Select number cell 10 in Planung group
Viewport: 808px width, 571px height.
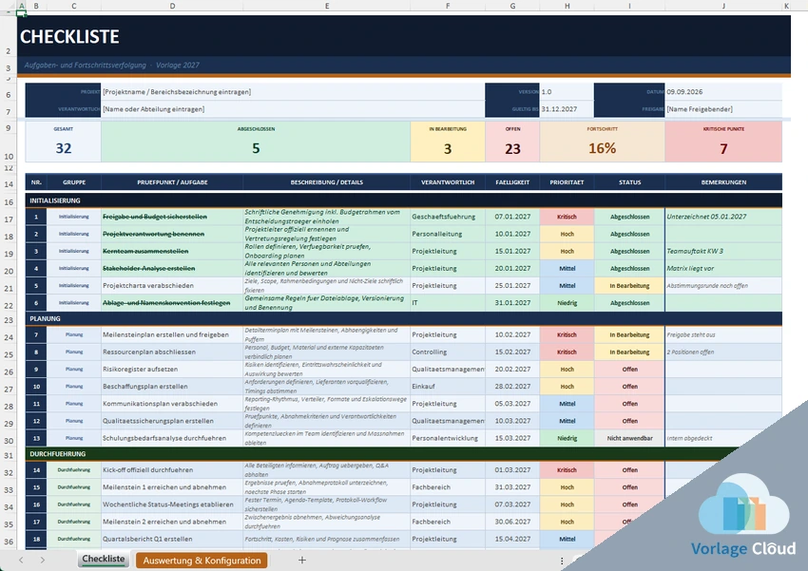click(36, 386)
